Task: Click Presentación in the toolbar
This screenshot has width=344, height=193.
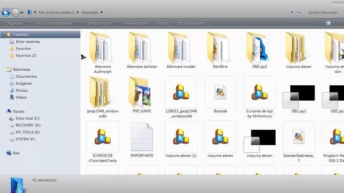Action: (x=135, y=24)
